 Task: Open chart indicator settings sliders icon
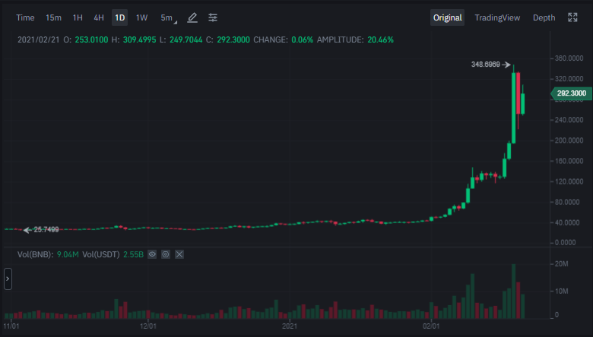coord(213,17)
